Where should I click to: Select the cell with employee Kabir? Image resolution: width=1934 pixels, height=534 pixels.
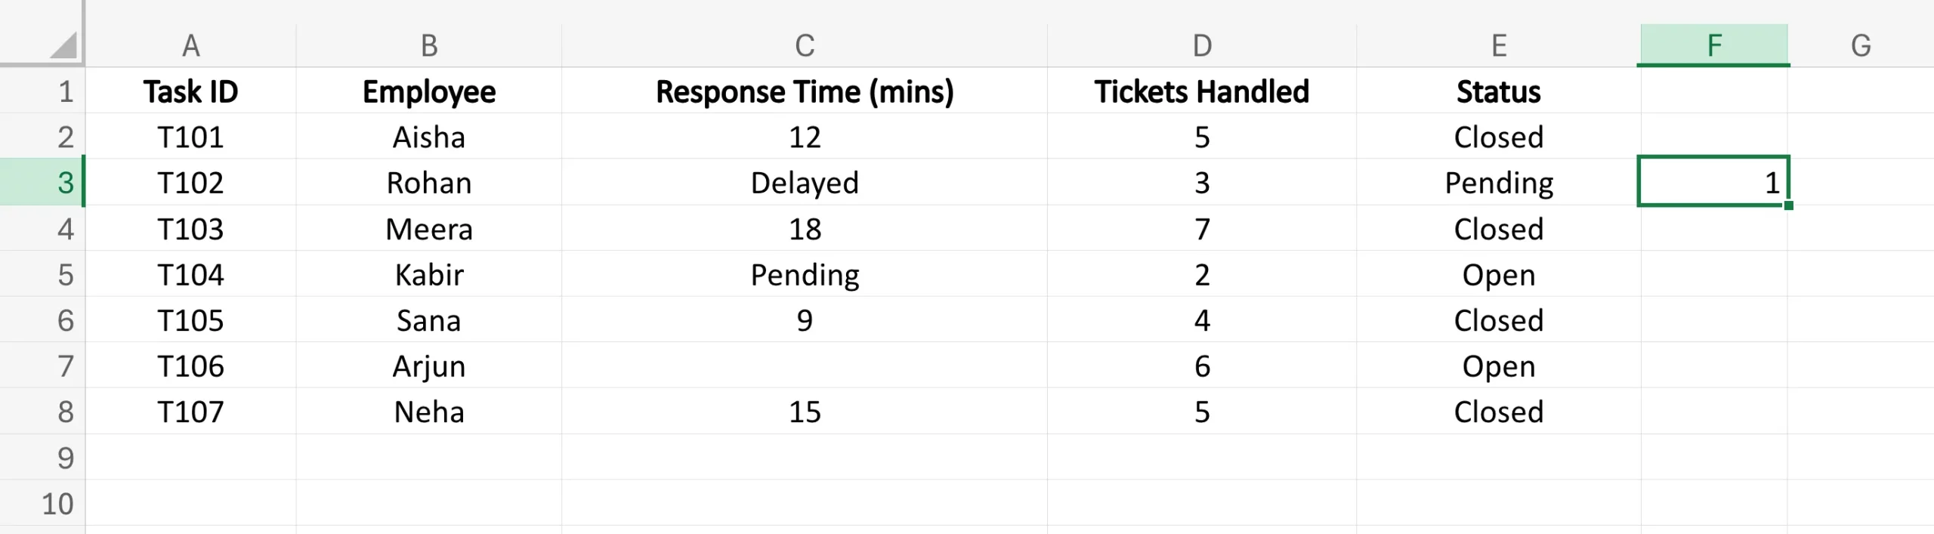click(429, 275)
